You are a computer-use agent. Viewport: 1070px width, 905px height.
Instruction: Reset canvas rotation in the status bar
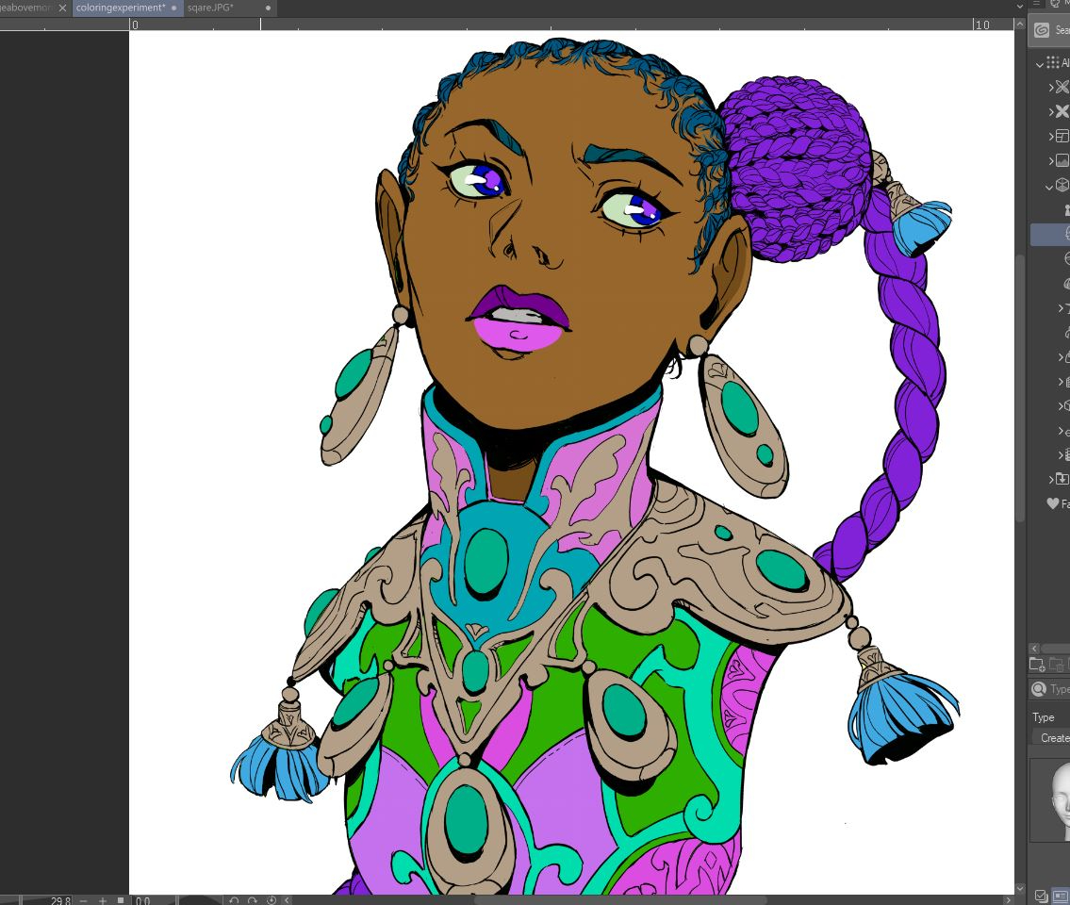coord(272,900)
